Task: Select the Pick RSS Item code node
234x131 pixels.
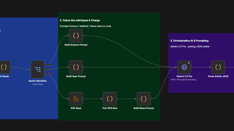Action: point(110,99)
